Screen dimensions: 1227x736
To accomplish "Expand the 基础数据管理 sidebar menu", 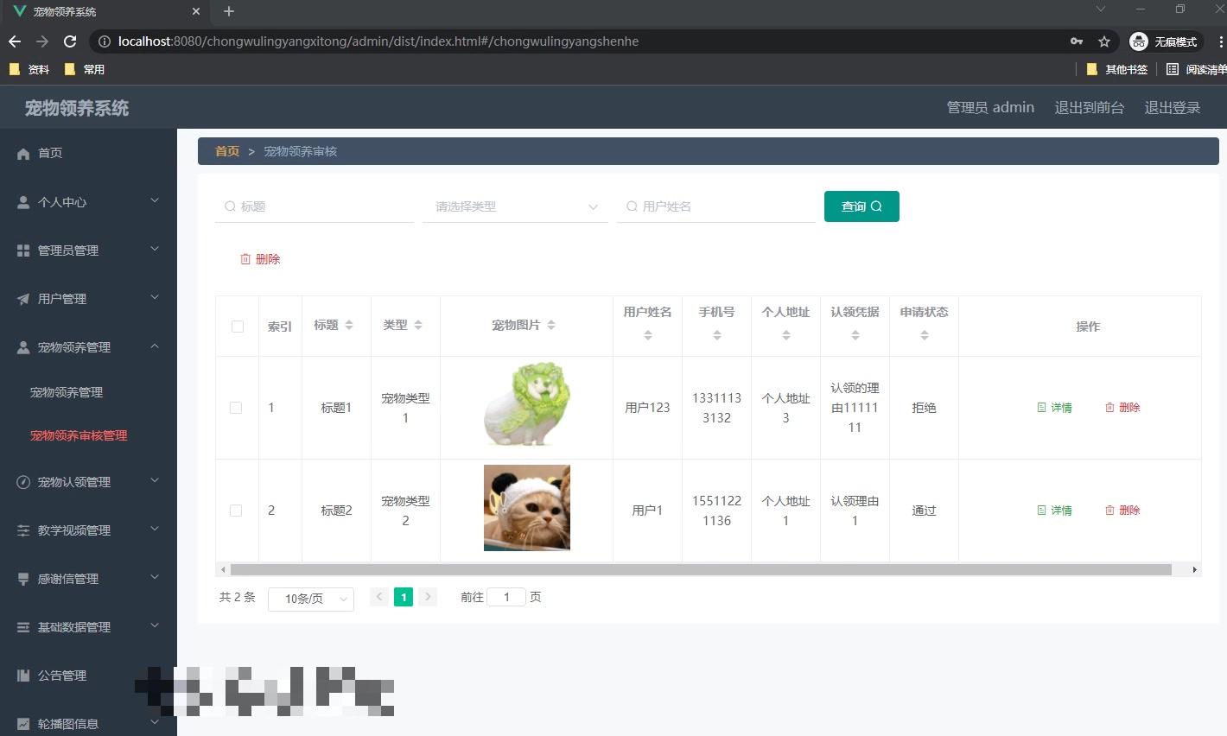I will click(x=155, y=626).
